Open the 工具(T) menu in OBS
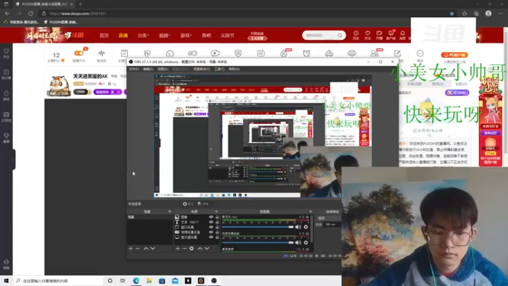The image size is (508, 286). pyautogui.click(x=219, y=69)
